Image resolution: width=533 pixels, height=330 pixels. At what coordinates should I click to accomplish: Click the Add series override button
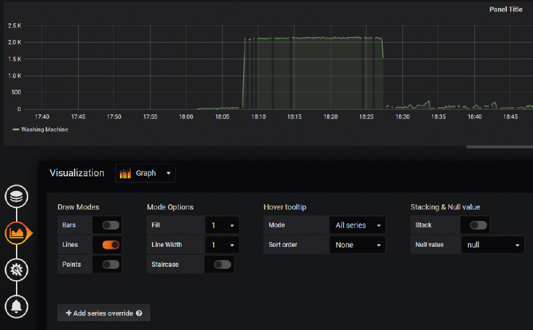pyautogui.click(x=103, y=313)
